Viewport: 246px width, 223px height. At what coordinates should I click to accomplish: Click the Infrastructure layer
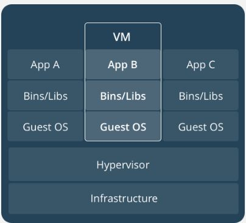pos(124,199)
